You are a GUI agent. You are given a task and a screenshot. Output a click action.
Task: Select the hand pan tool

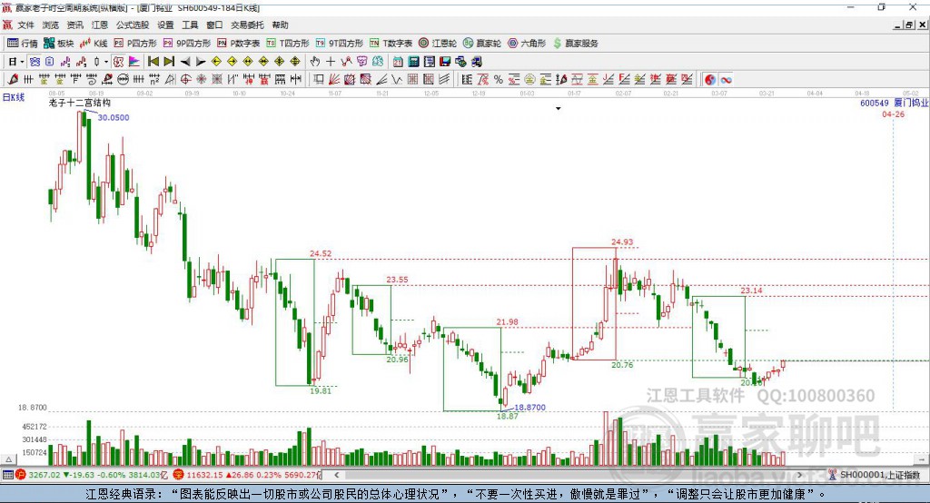(315, 62)
